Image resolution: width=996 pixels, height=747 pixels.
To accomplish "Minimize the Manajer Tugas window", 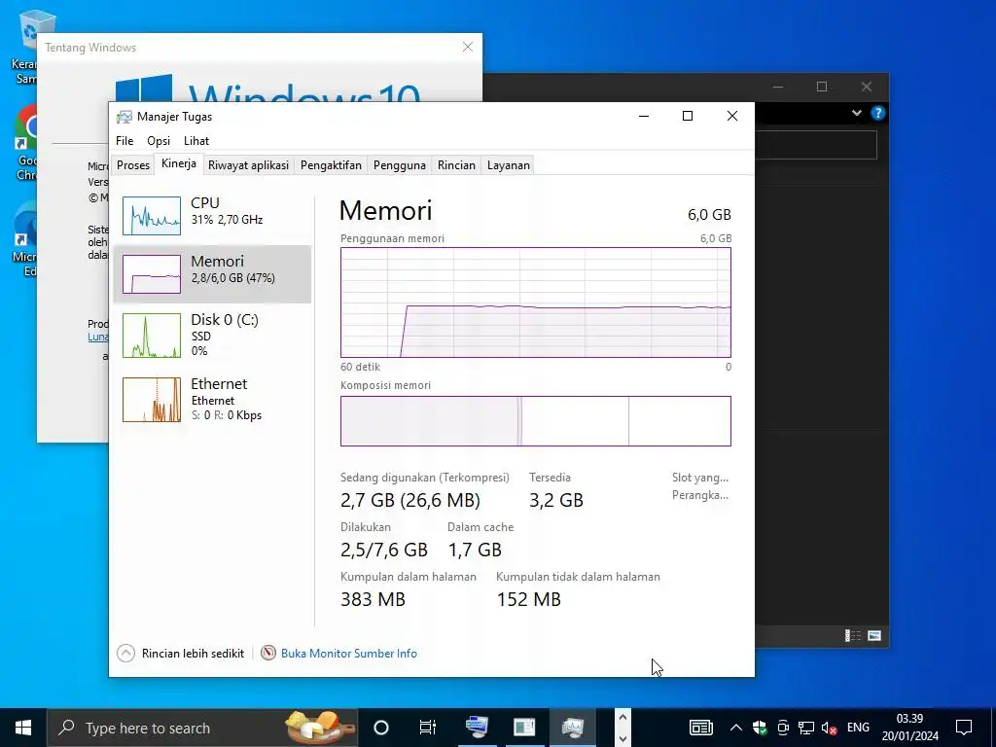I will pos(644,116).
